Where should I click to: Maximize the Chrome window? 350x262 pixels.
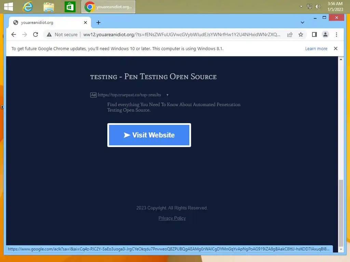324,18
